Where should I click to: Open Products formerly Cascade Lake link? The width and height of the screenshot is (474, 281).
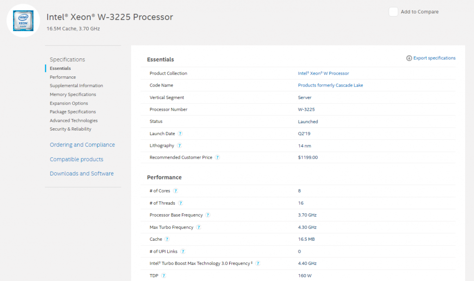pyautogui.click(x=331, y=86)
